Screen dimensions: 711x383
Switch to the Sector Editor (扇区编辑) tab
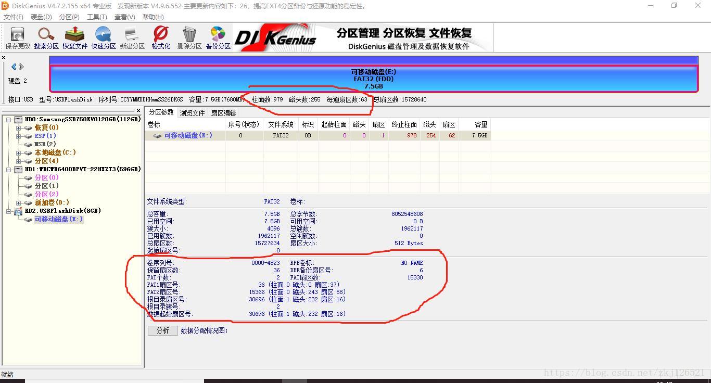pyautogui.click(x=223, y=112)
